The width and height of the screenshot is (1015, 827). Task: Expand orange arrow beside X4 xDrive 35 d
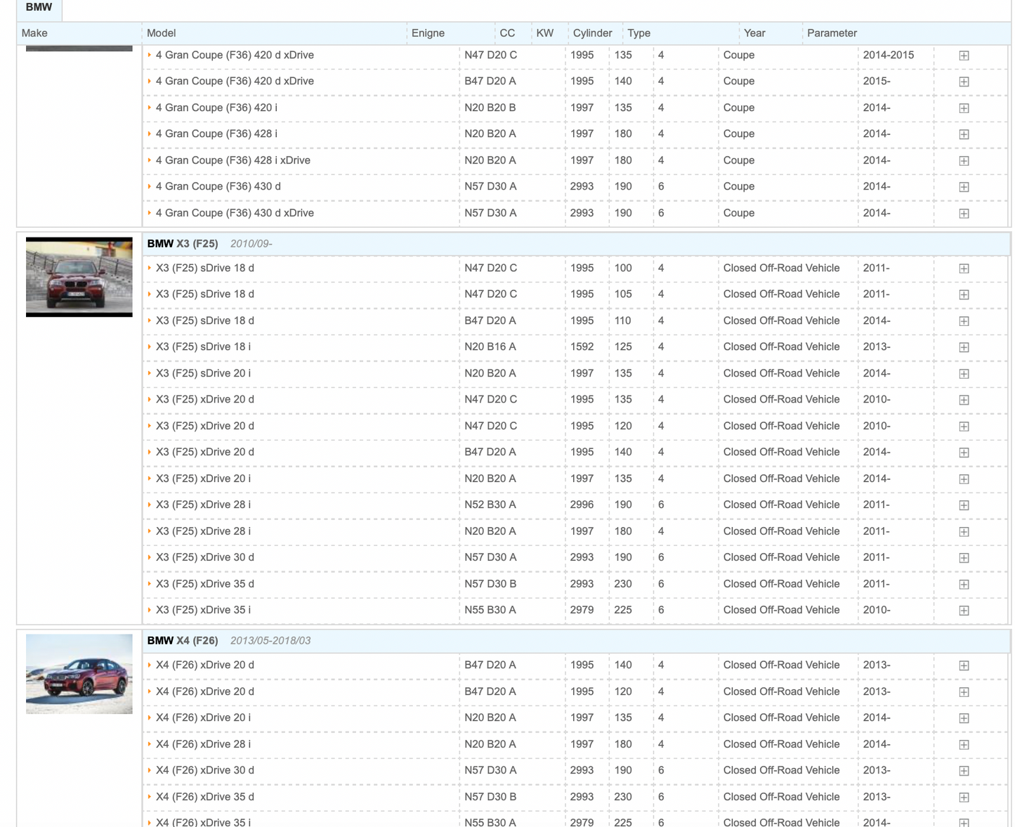coord(150,797)
